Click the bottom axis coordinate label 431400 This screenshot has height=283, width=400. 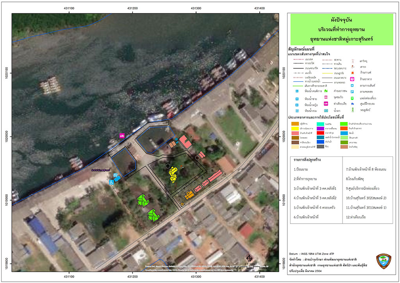coord(259,276)
